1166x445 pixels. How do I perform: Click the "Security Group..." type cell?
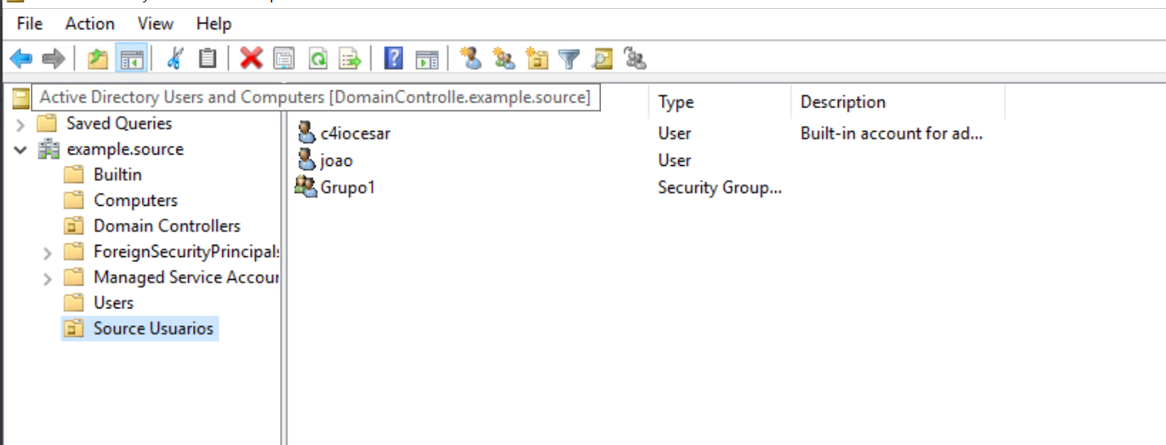coord(720,188)
